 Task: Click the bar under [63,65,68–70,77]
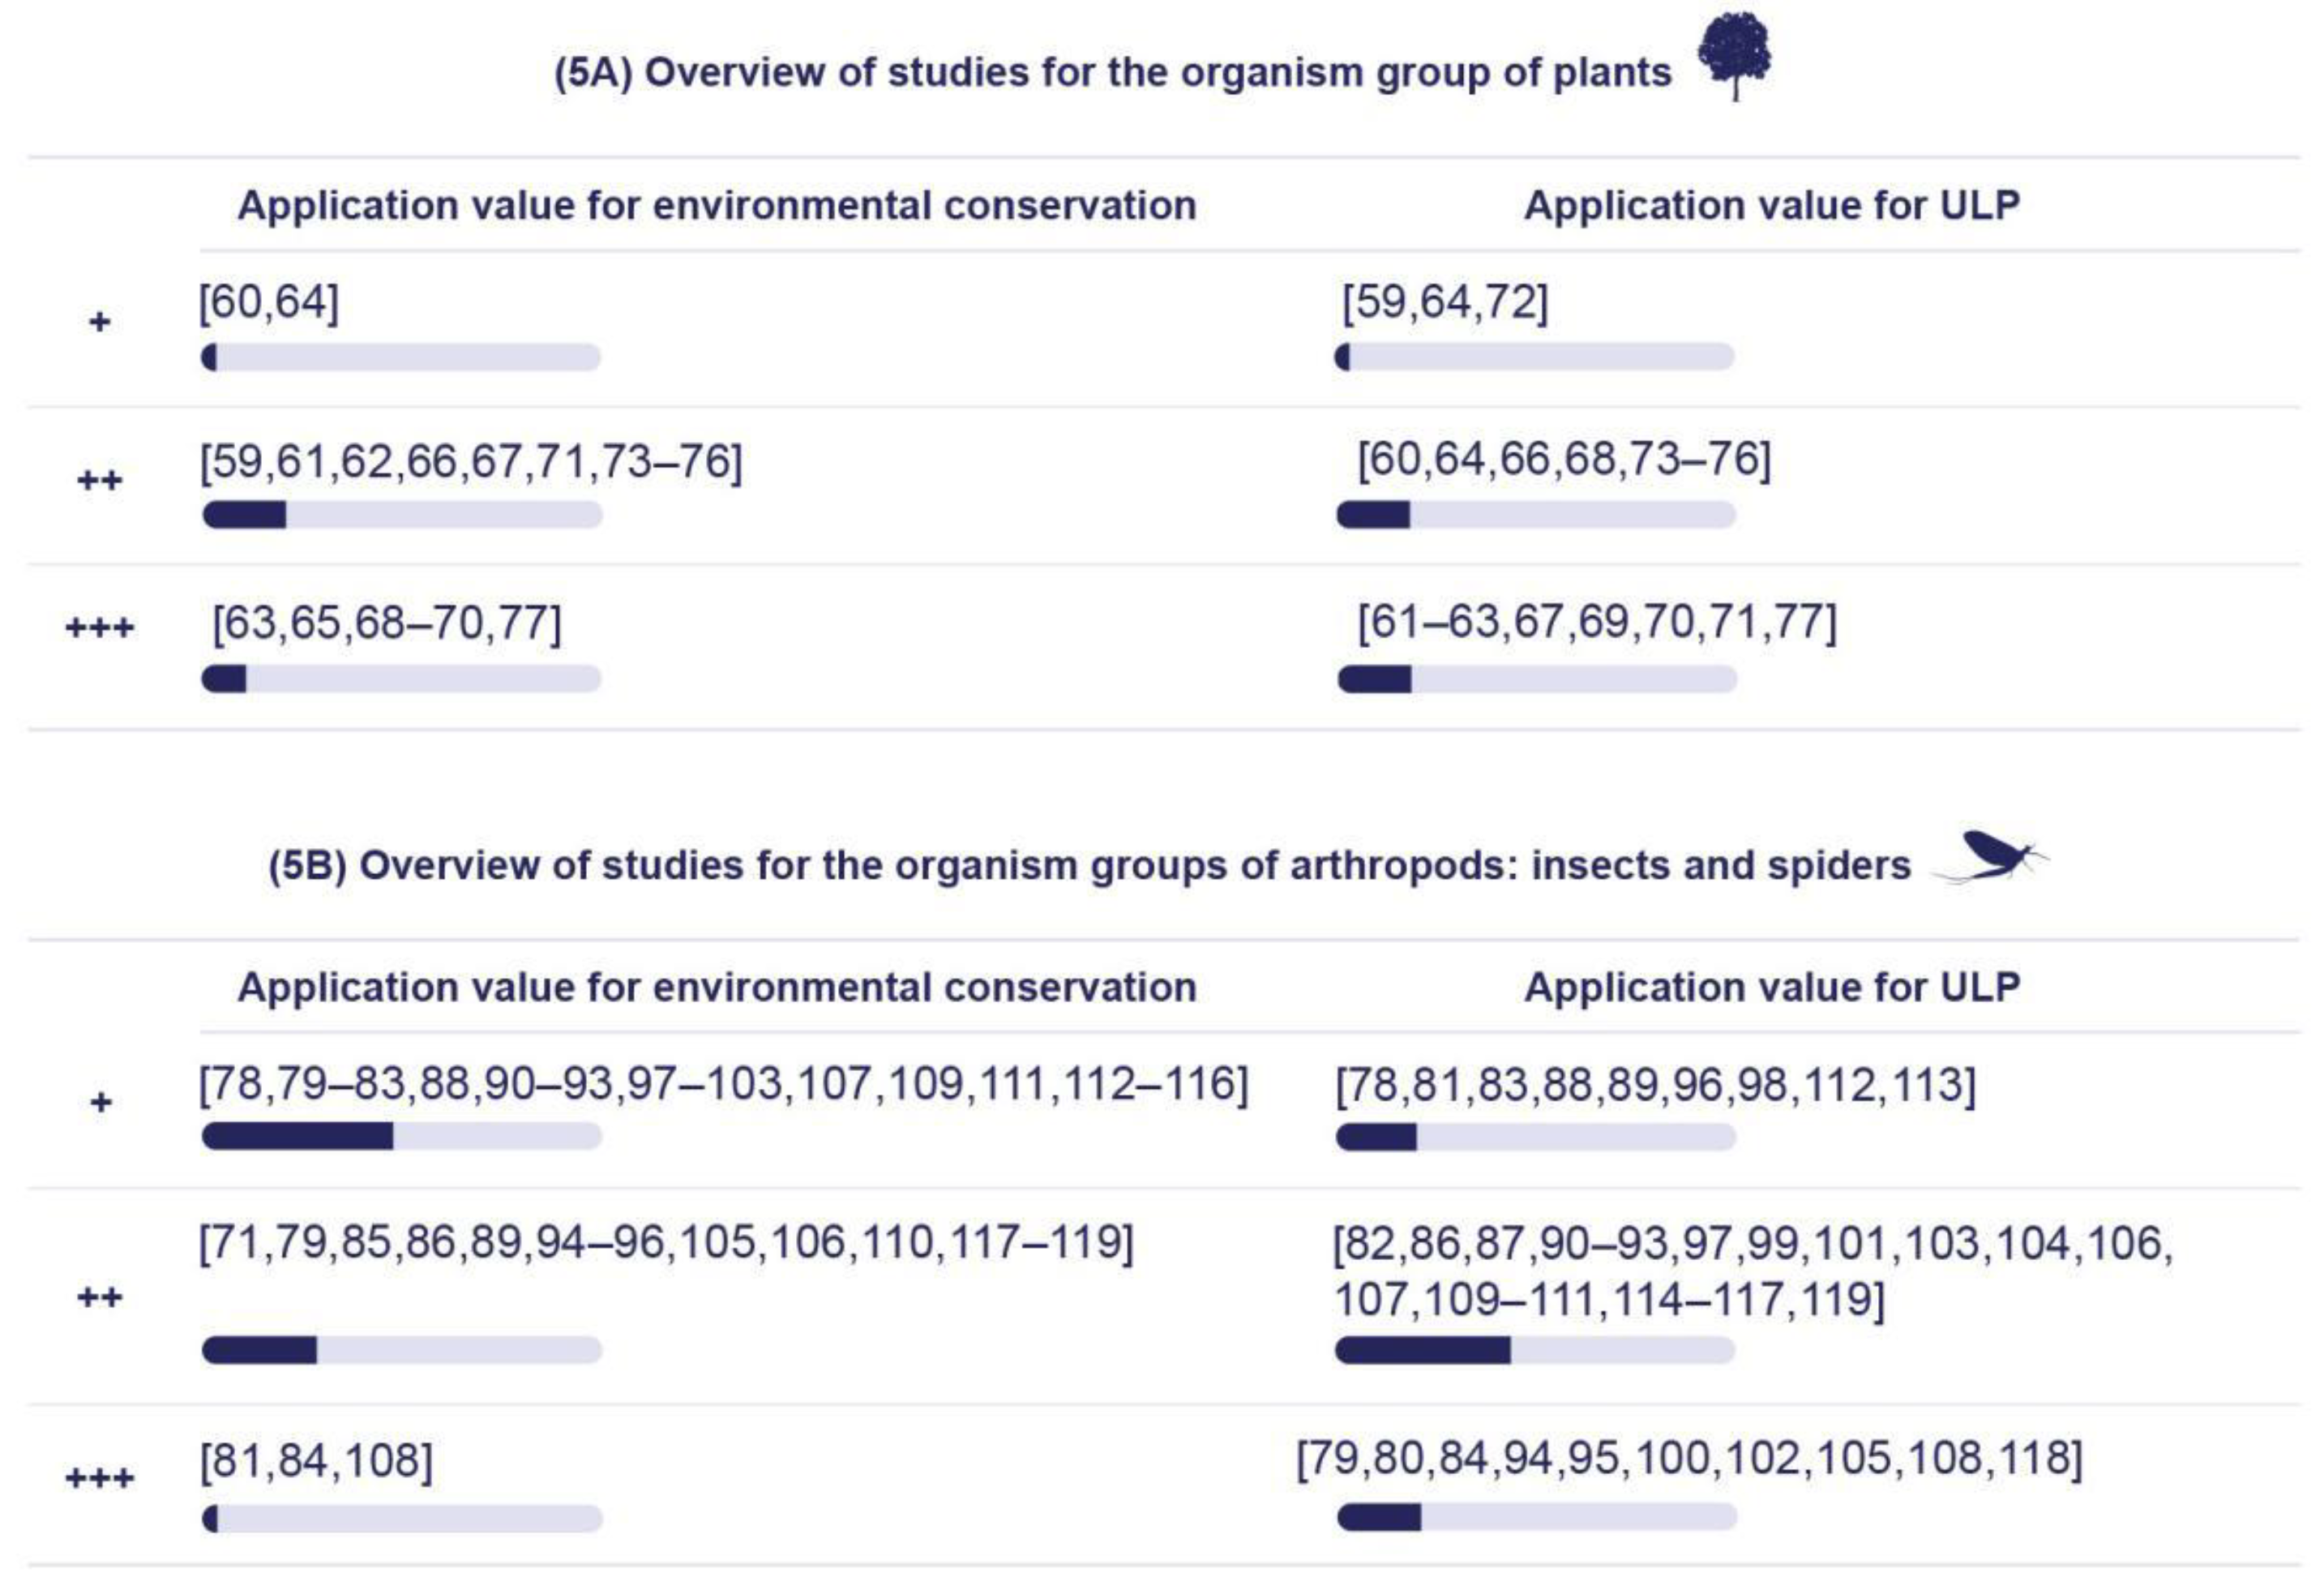(401, 679)
